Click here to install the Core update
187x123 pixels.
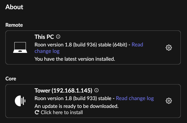pos(59,112)
